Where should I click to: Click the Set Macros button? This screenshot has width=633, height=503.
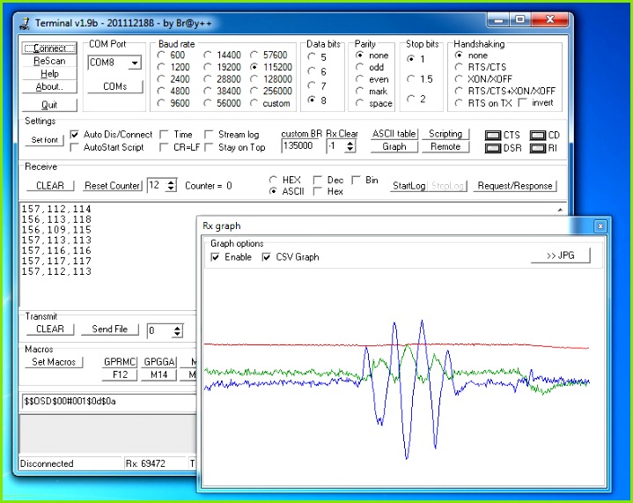coord(55,362)
